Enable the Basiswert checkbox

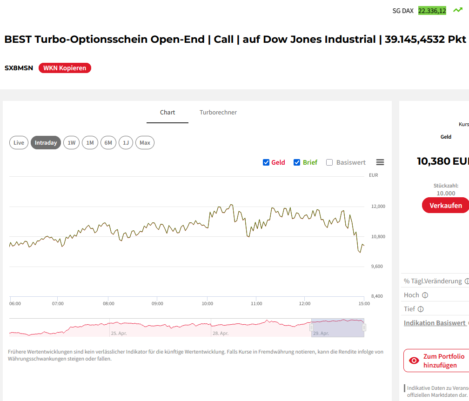point(329,162)
